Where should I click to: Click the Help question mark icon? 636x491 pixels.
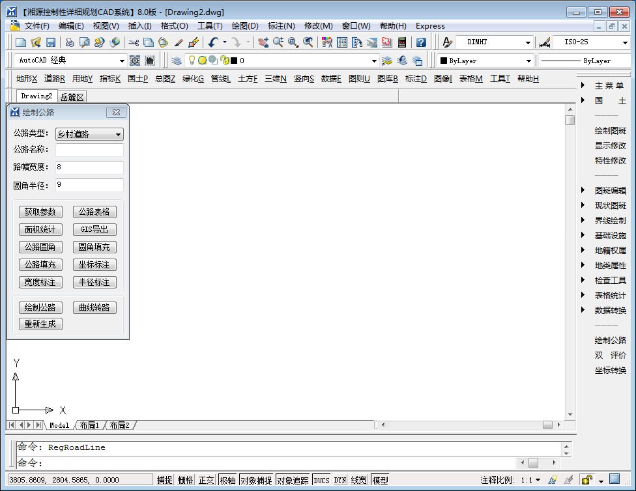point(421,42)
